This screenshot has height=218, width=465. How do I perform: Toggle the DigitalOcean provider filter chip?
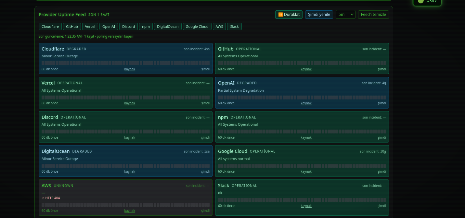(168, 27)
